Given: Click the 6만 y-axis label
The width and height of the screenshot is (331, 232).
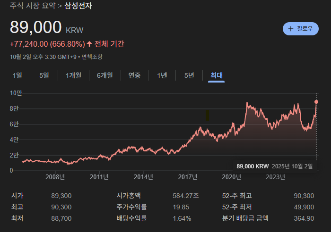Looking at the screenshot, I should pos(14,124).
